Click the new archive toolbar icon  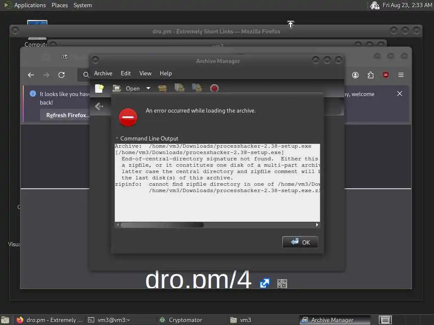point(99,88)
